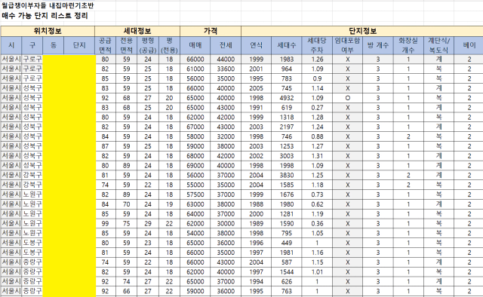Select the '단지' column header
The width and height of the screenshot is (483, 297).
click(x=79, y=45)
